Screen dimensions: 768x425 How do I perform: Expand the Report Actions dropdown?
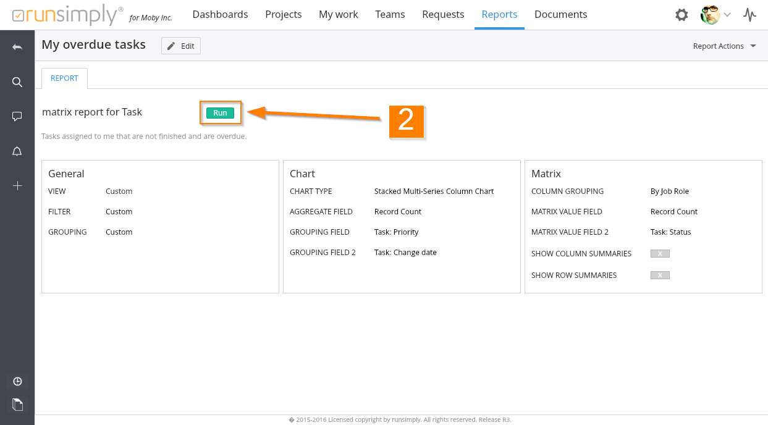(x=724, y=46)
